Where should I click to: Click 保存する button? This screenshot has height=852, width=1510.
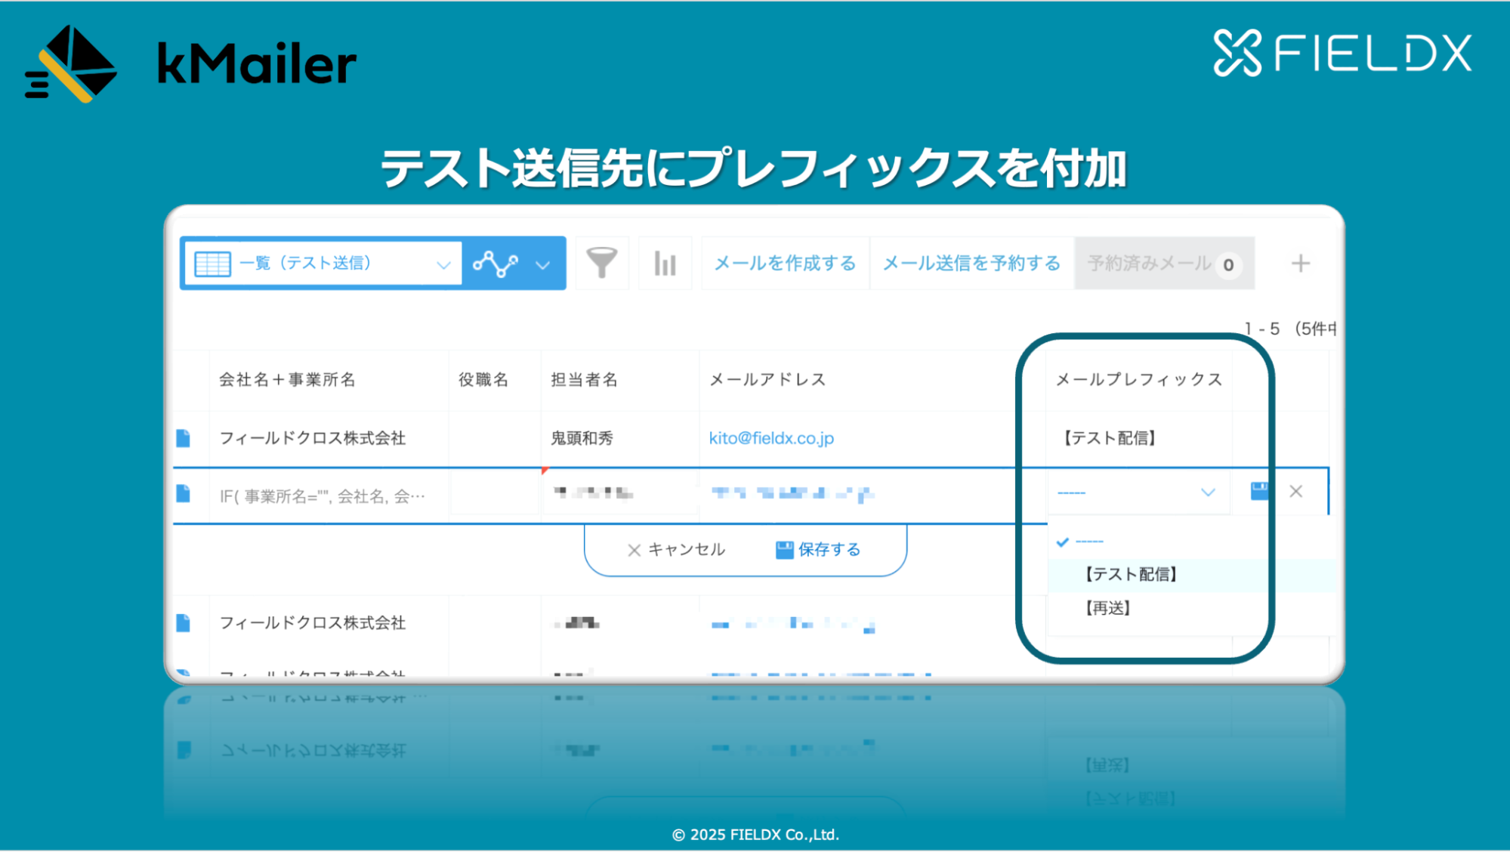click(x=819, y=550)
